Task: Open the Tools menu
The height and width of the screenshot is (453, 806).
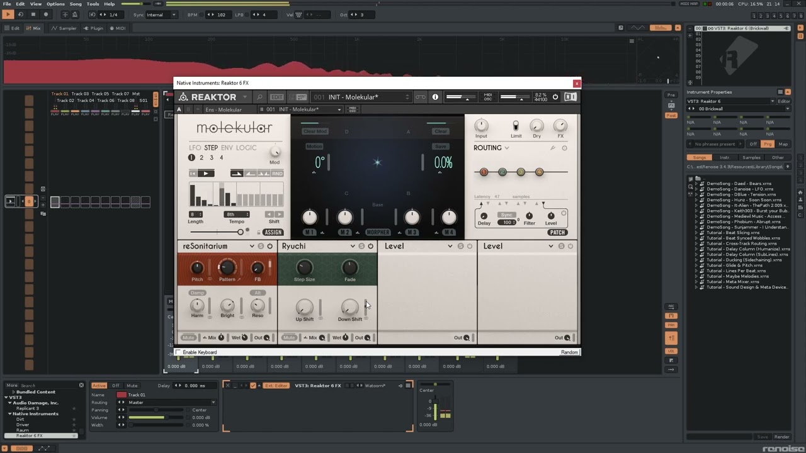Action: (93, 4)
